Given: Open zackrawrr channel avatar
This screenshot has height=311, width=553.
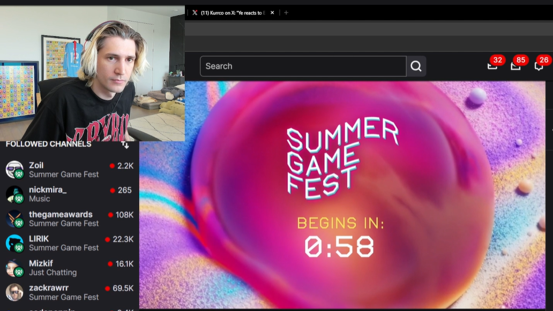Looking at the screenshot, I should (14, 292).
